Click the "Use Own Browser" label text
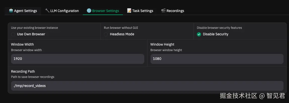Viewport: 289px width, 103px height. click(x=31, y=34)
